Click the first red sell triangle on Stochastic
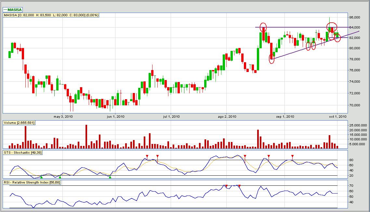The image size is (370, 212). [147, 156]
